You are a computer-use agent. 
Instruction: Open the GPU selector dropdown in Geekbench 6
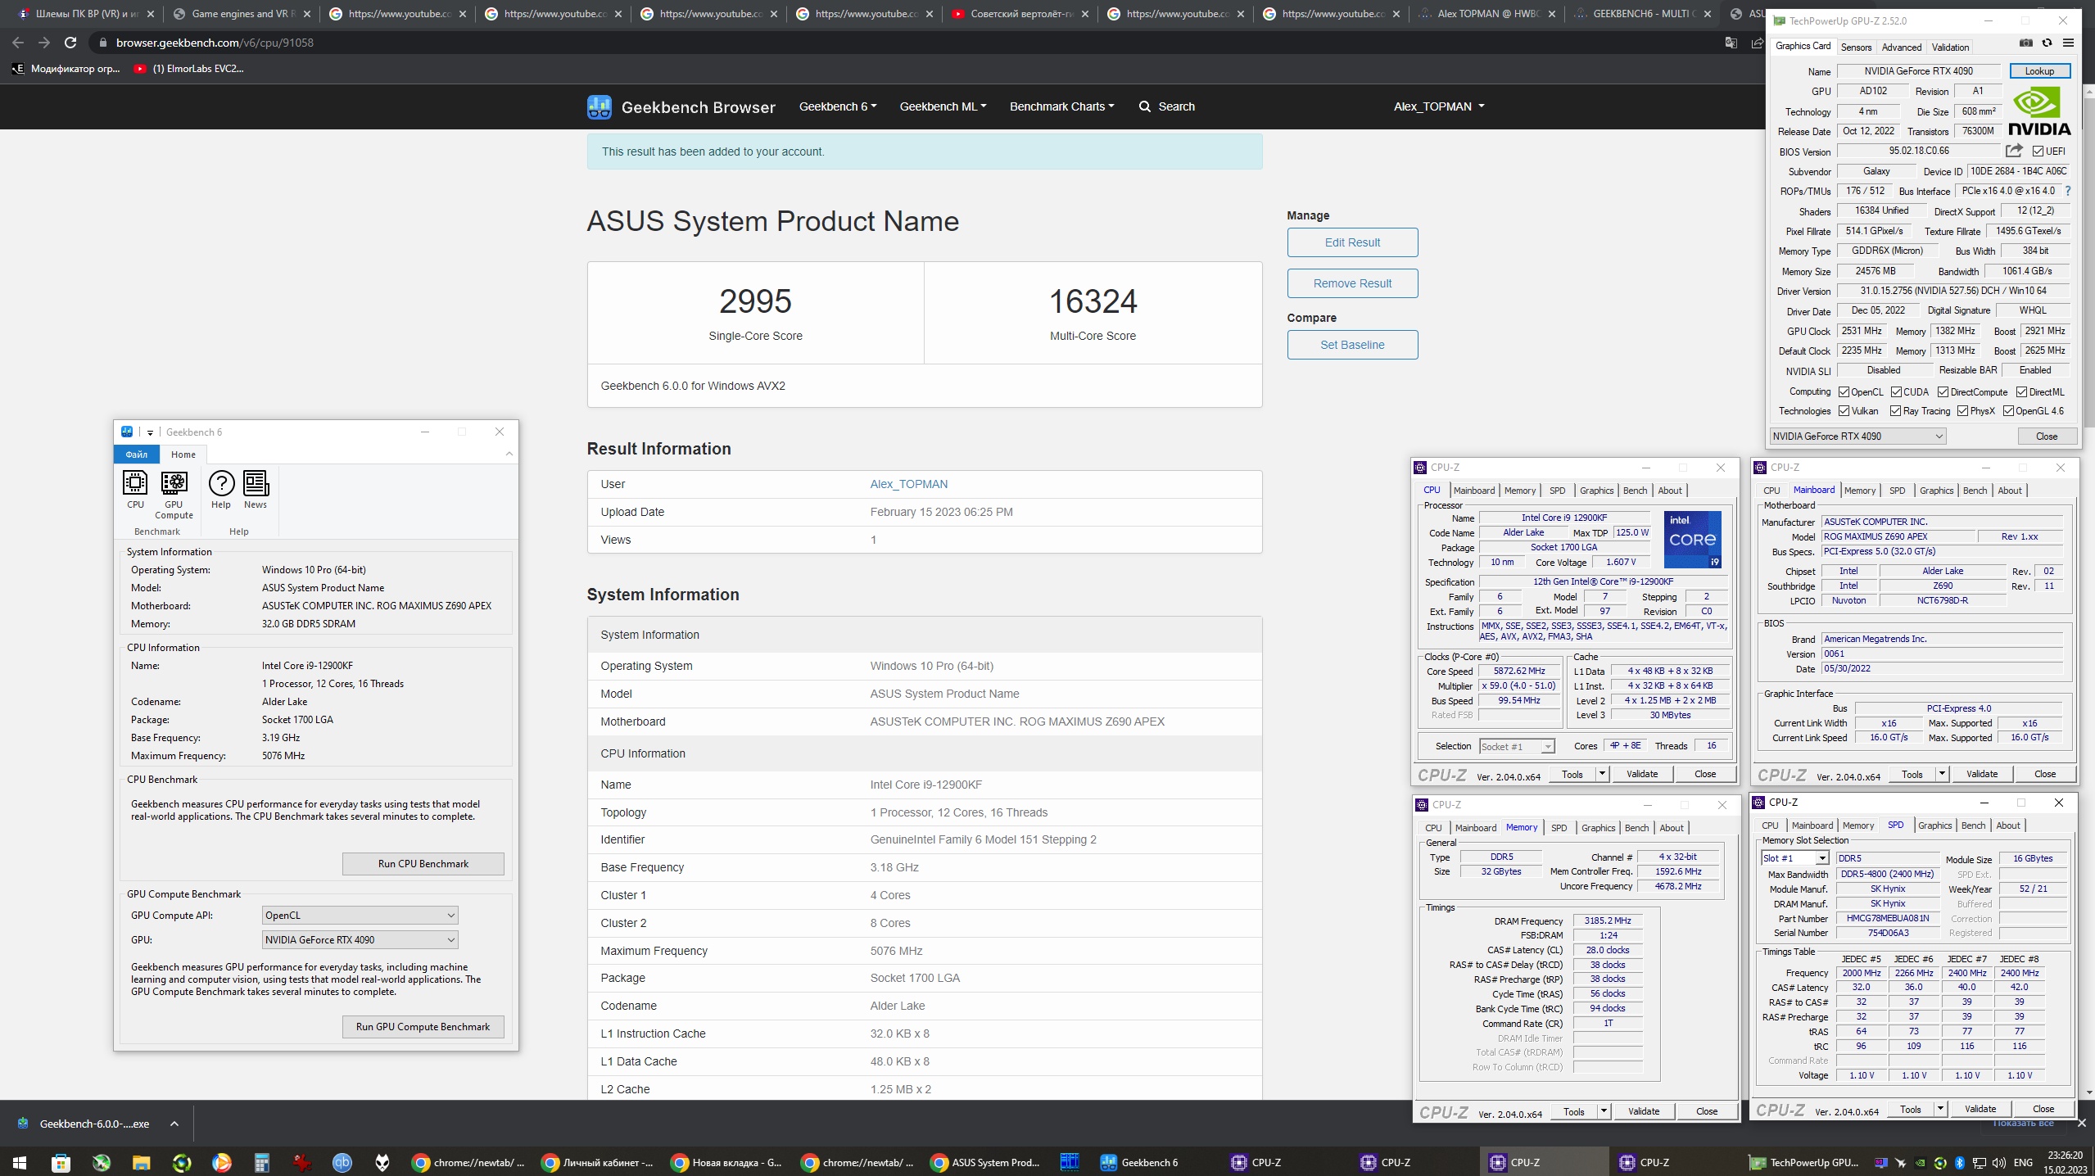[x=360, y=939]
